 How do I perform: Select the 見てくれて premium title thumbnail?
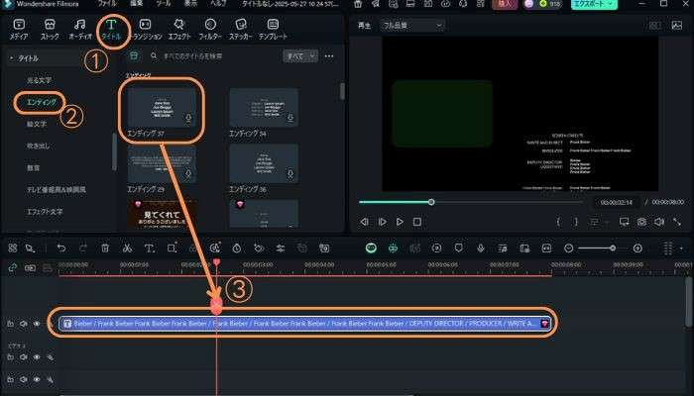tap(162, 214)
